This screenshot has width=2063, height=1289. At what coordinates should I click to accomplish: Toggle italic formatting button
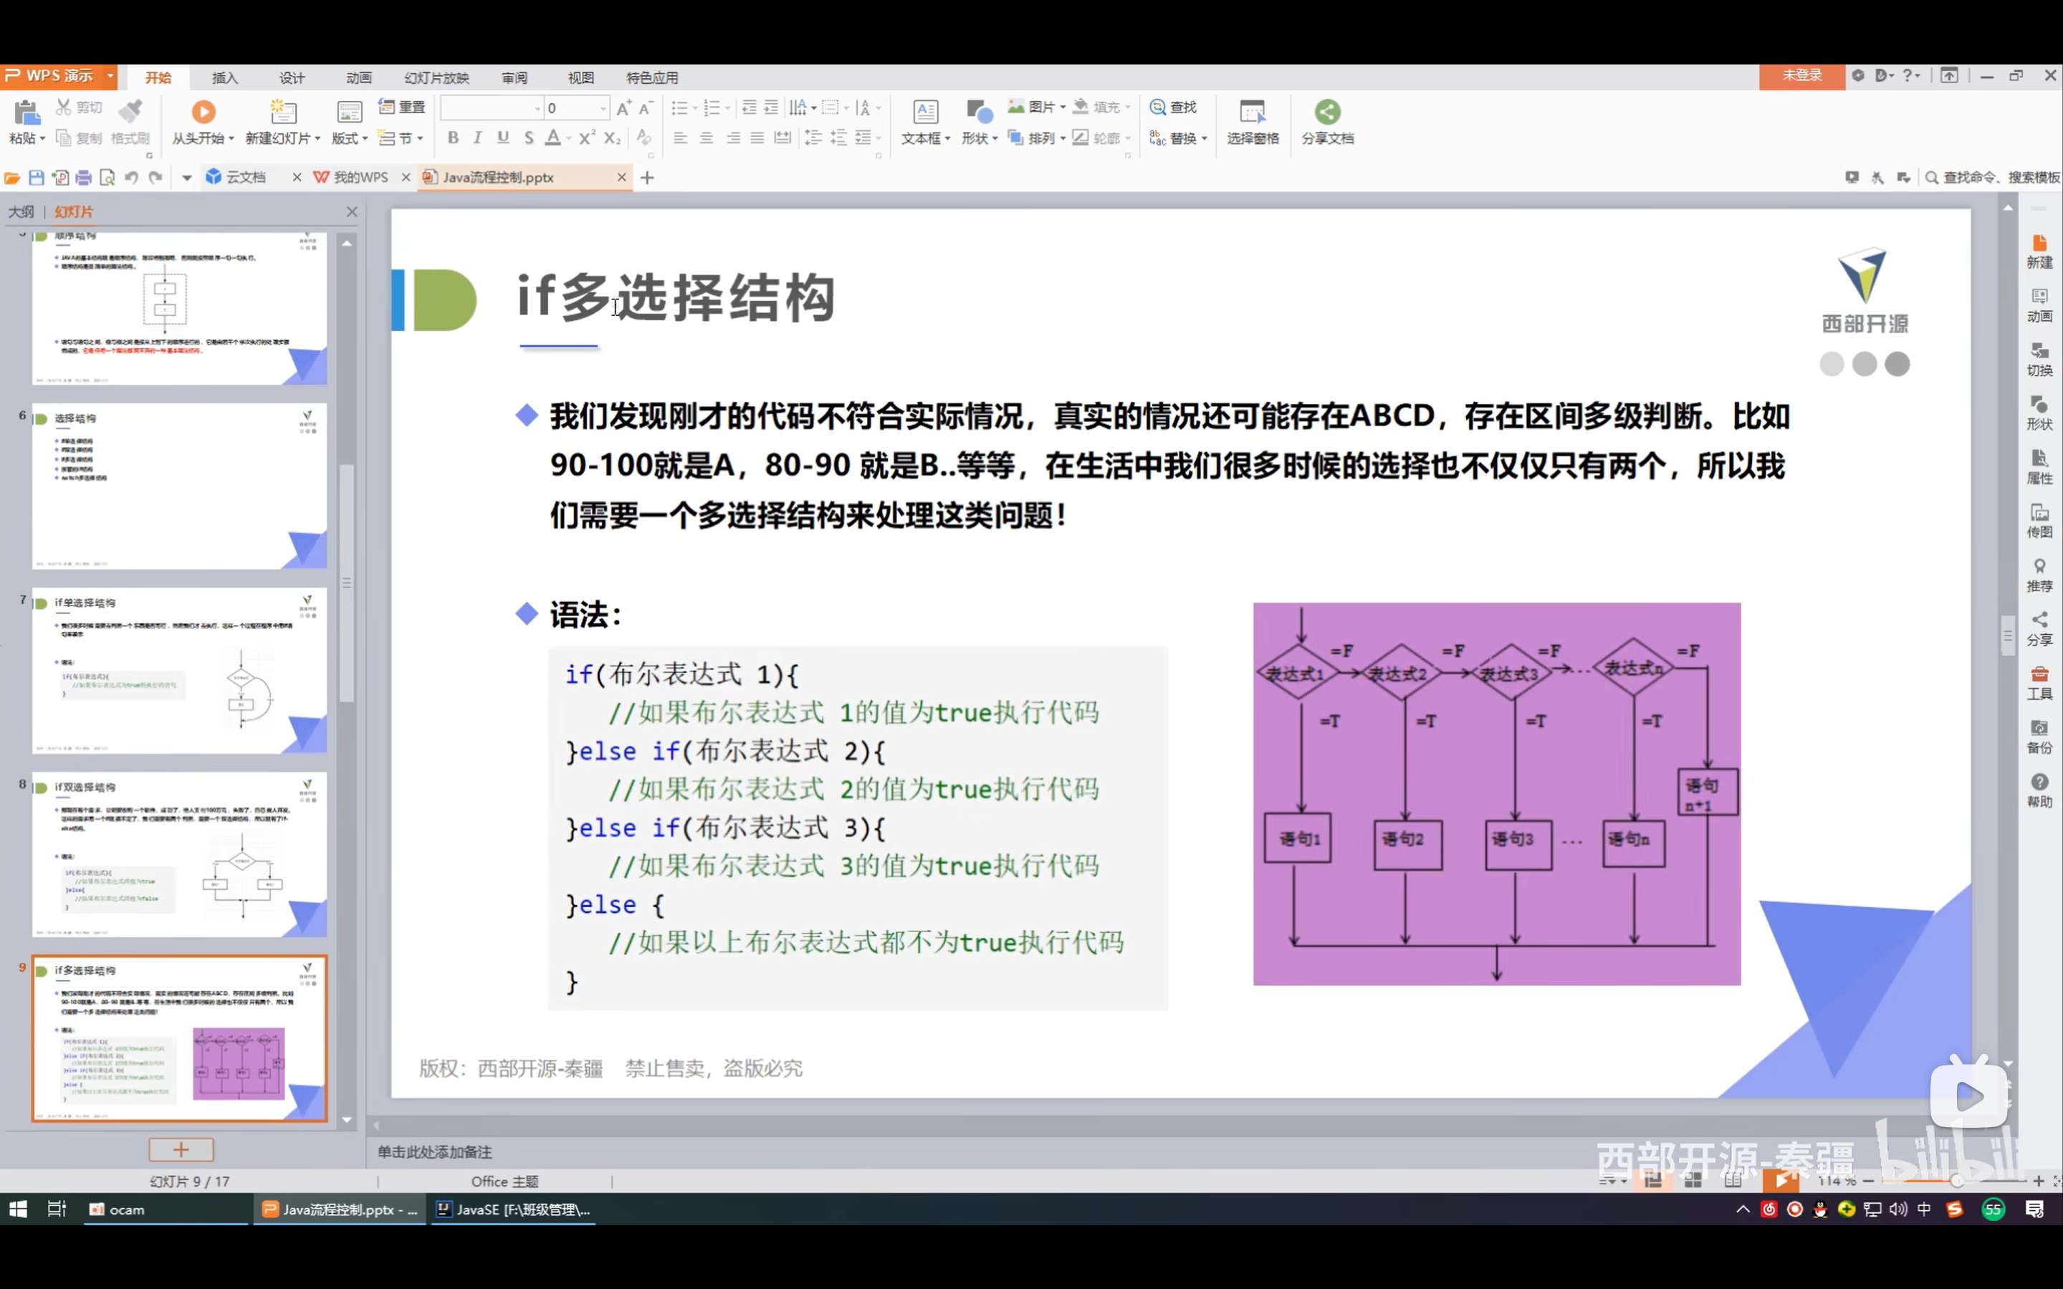point(477,138)
